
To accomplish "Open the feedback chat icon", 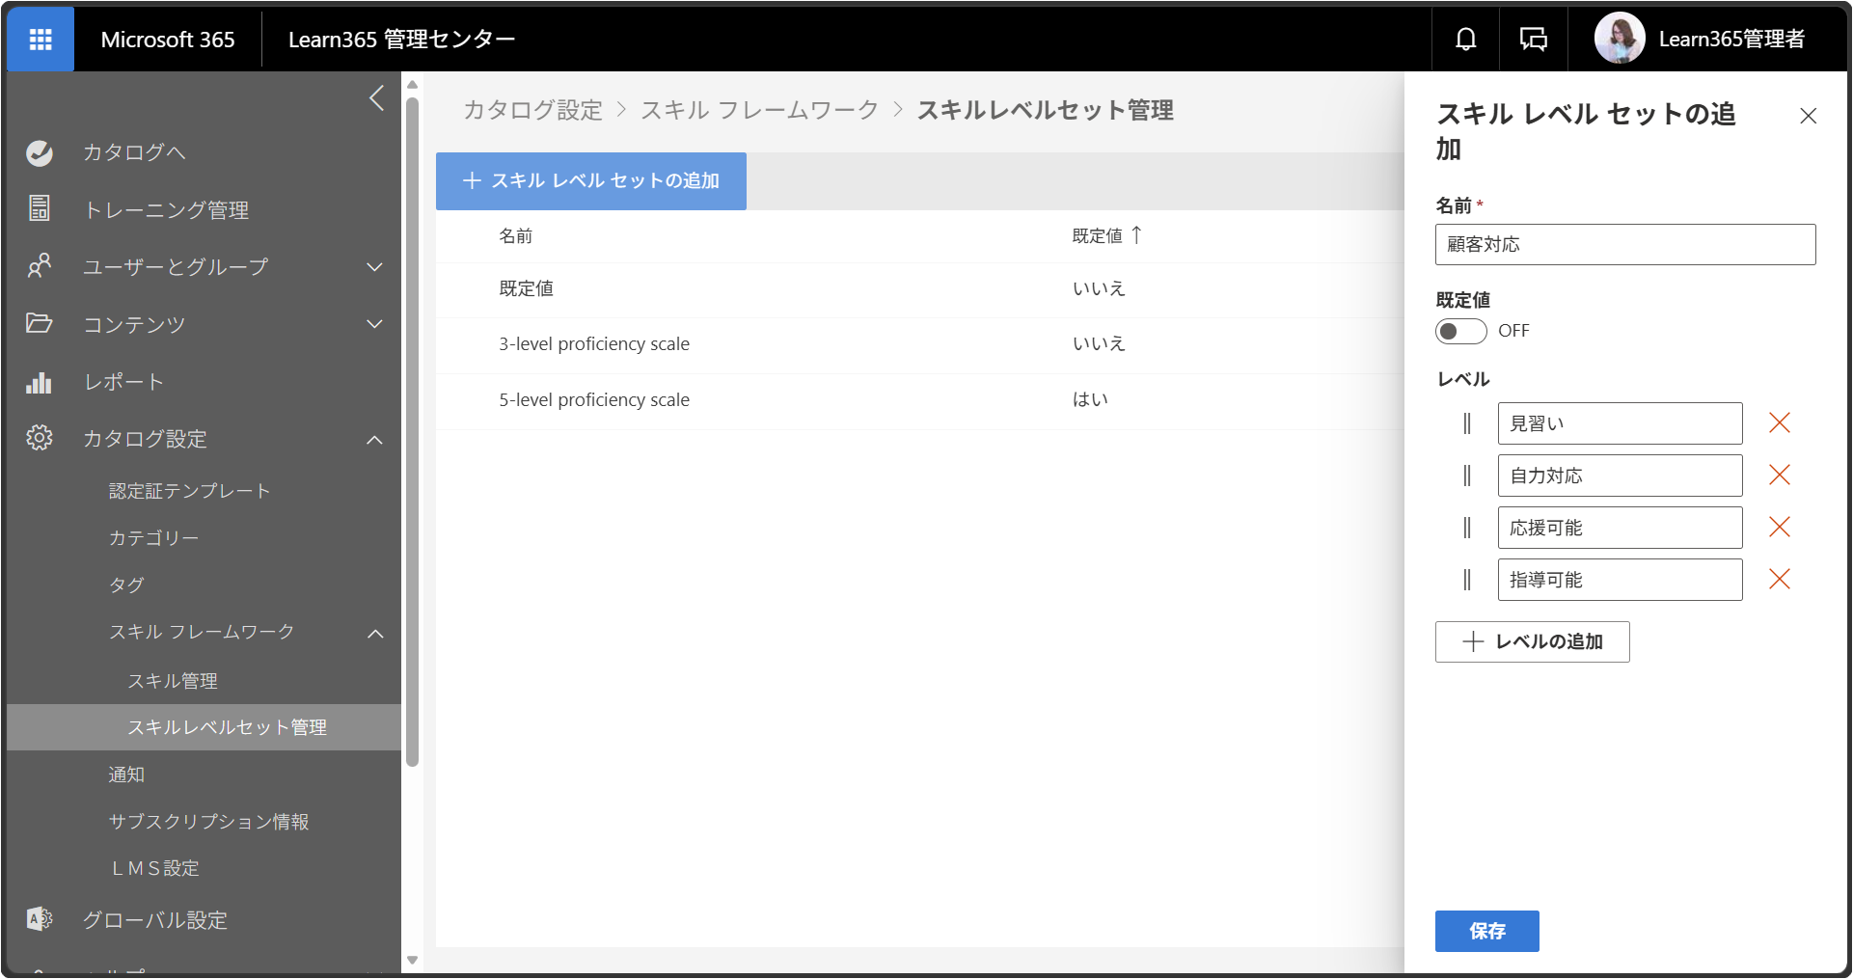I will point(1534,40).
